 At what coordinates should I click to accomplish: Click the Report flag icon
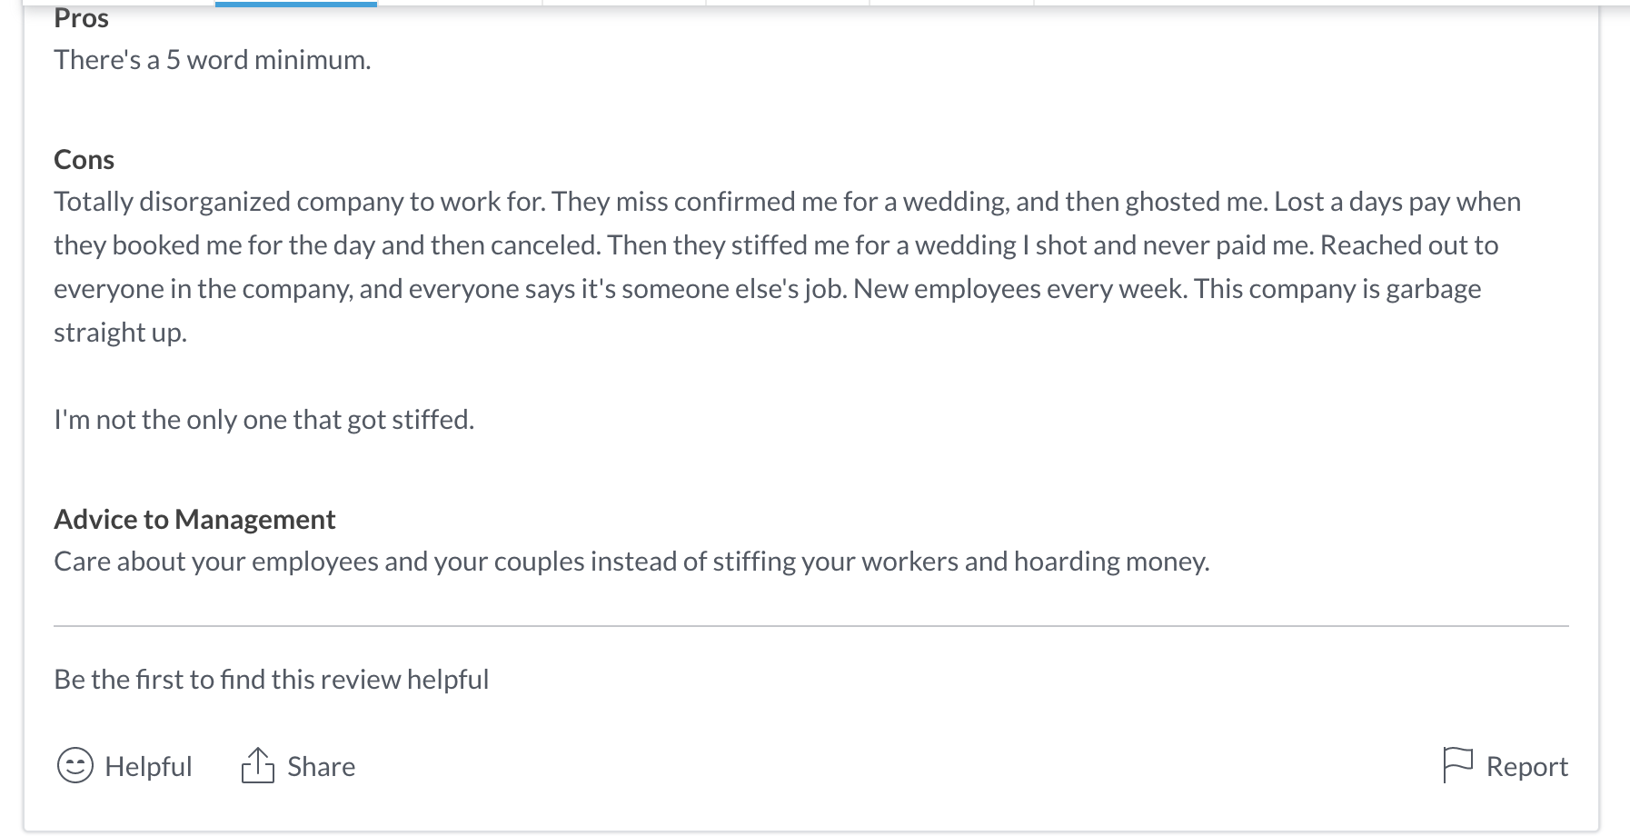(1457, 765)
